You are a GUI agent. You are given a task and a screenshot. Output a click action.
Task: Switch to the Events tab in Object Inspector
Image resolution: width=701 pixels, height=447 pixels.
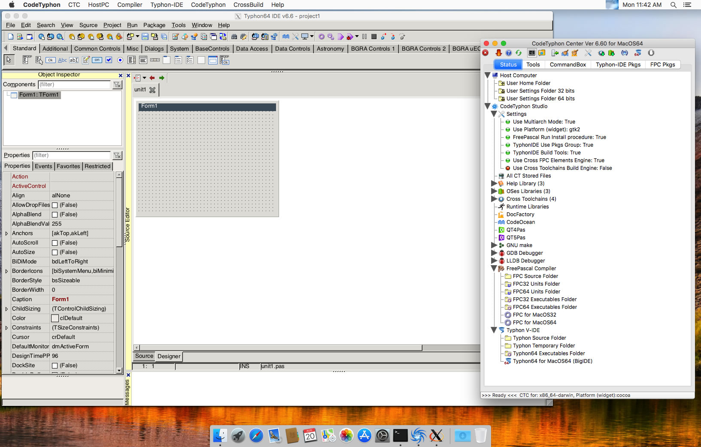point(43,166)
